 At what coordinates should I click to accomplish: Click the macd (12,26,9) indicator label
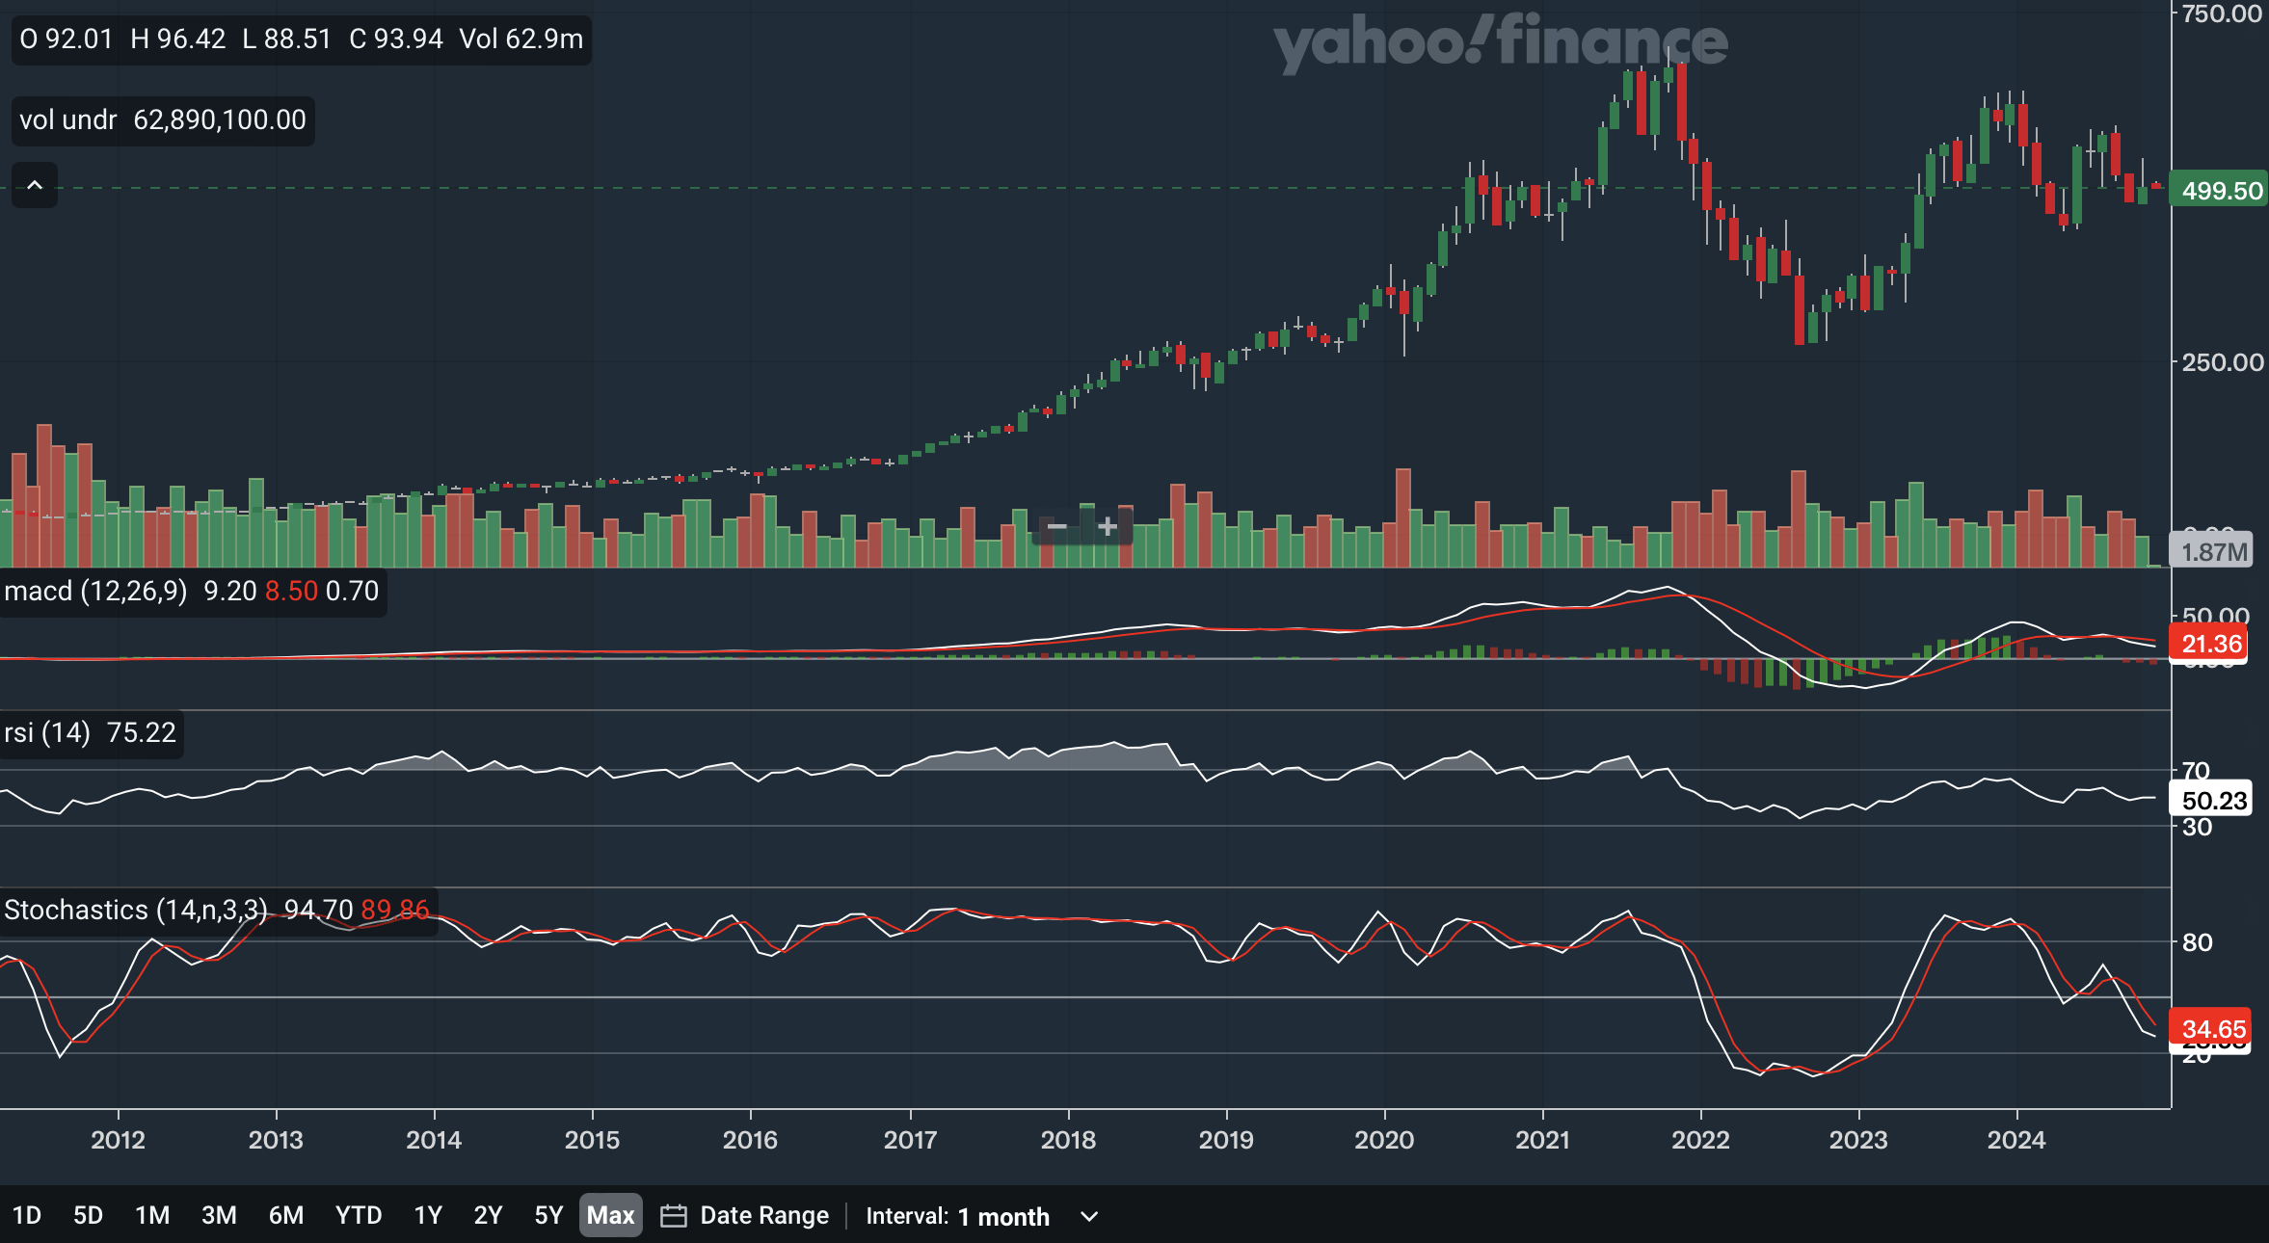pos(95,591)
